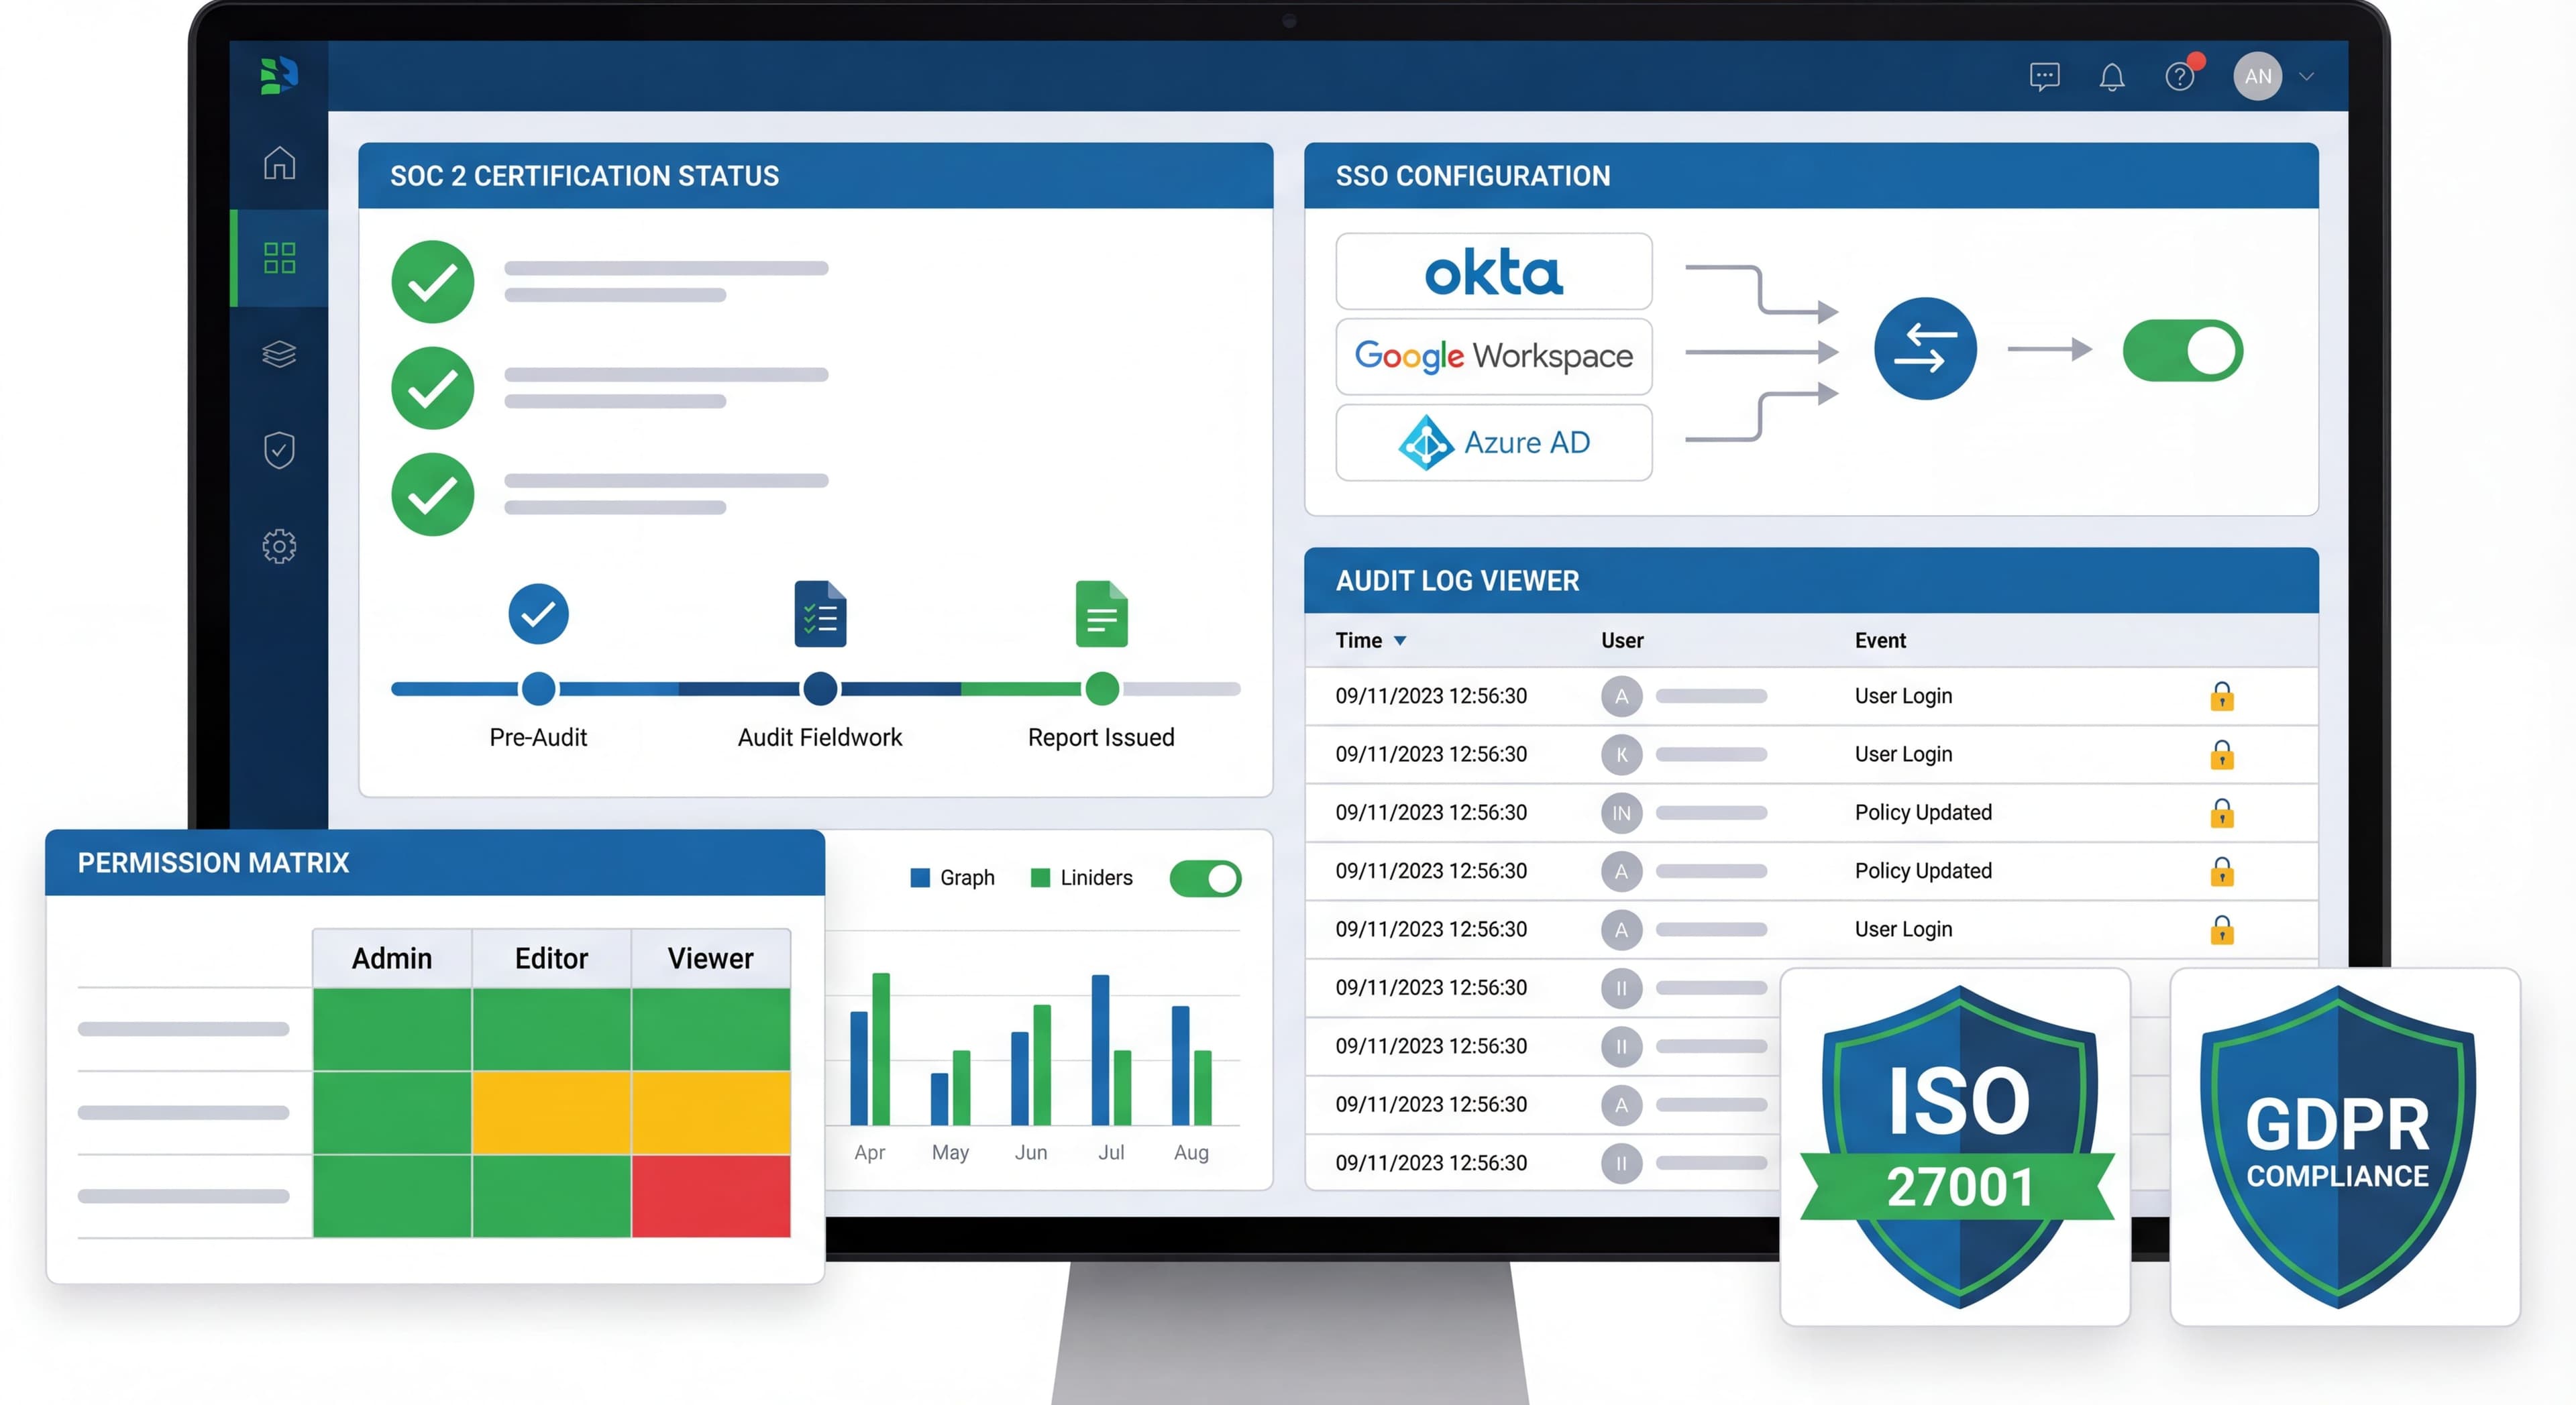Toggle the Graph/Liniders chart view switch

pos(1205,878)
